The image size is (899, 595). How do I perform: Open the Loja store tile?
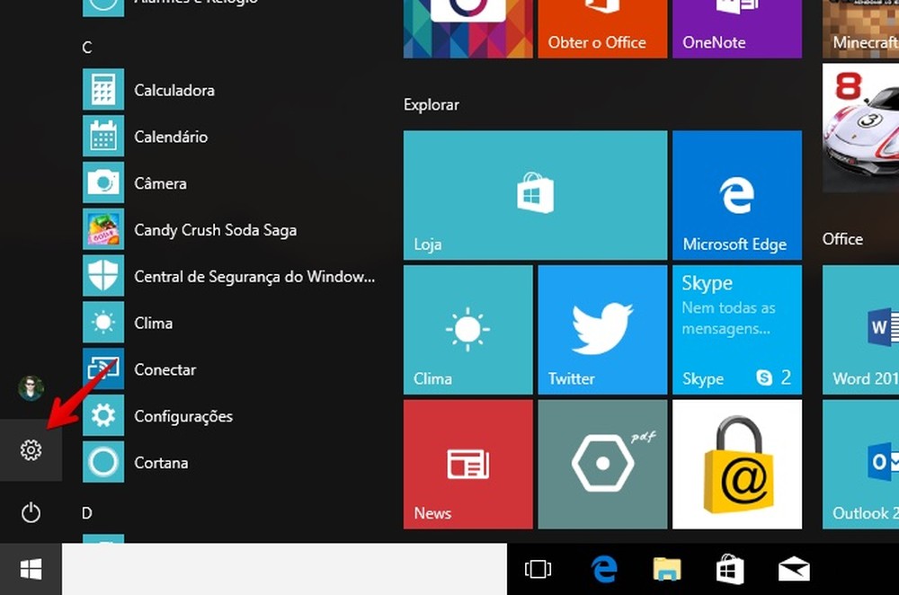[x=536, y=195]
